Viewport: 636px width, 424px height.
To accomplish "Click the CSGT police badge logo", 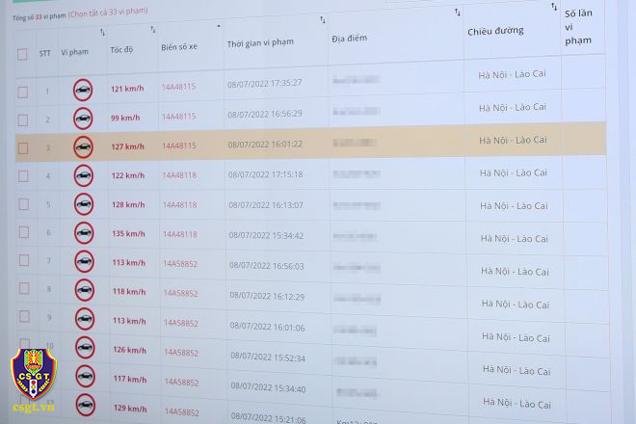I will point(34,383).
